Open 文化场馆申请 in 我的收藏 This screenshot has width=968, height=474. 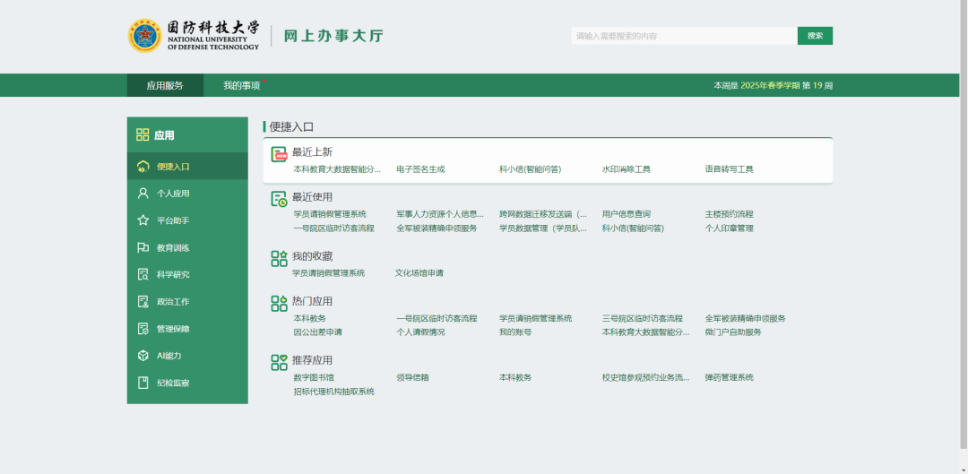419,272
